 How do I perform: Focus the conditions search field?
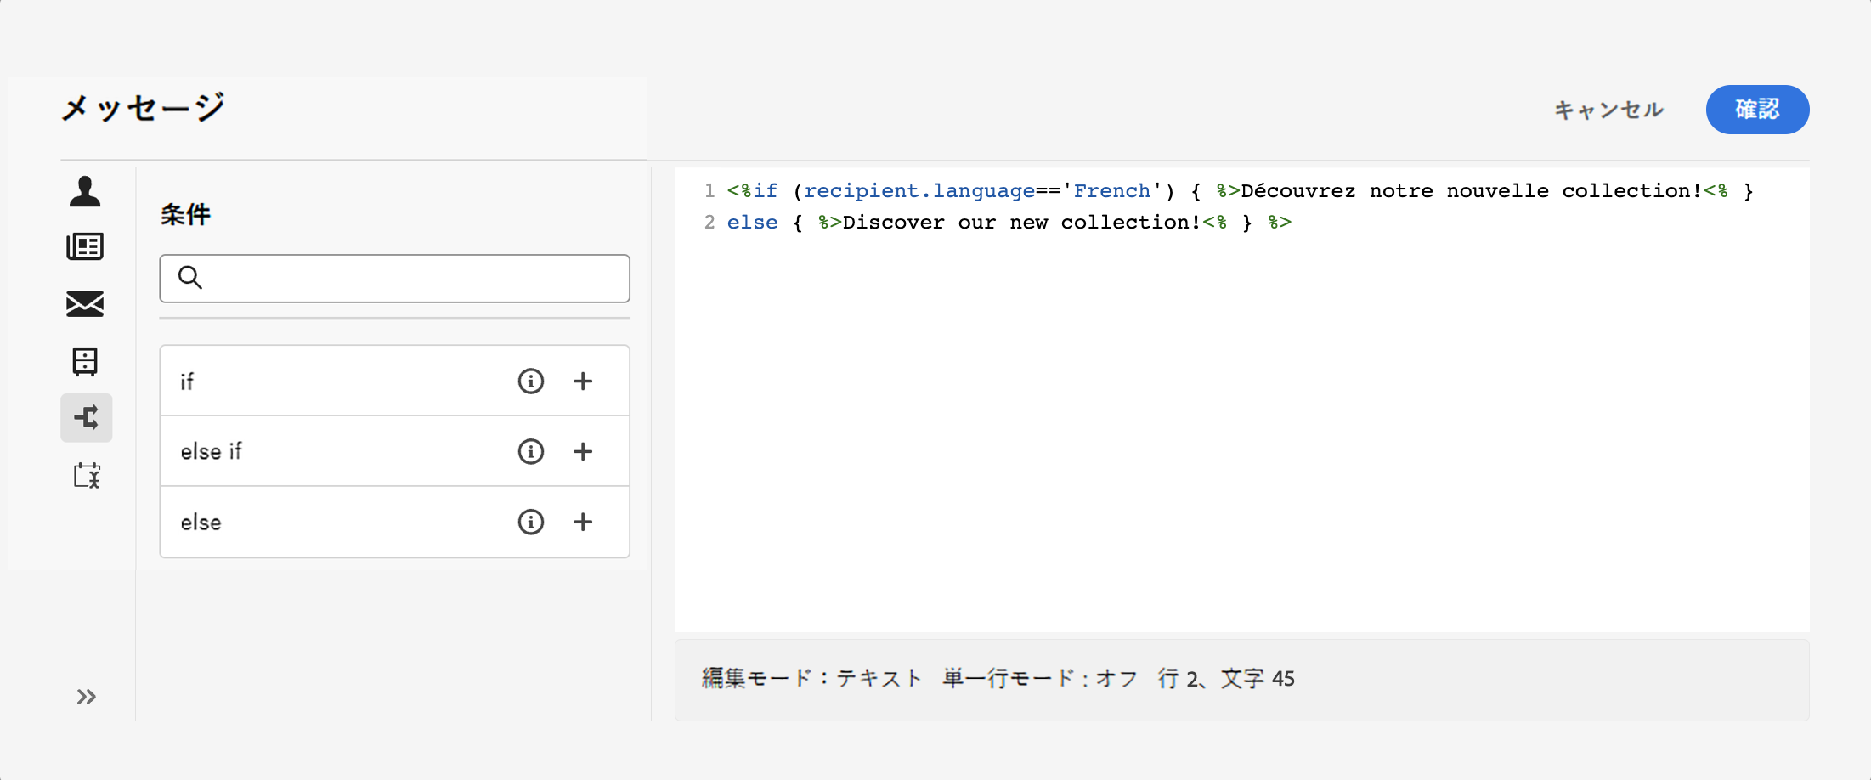click(x=408, y=278)
